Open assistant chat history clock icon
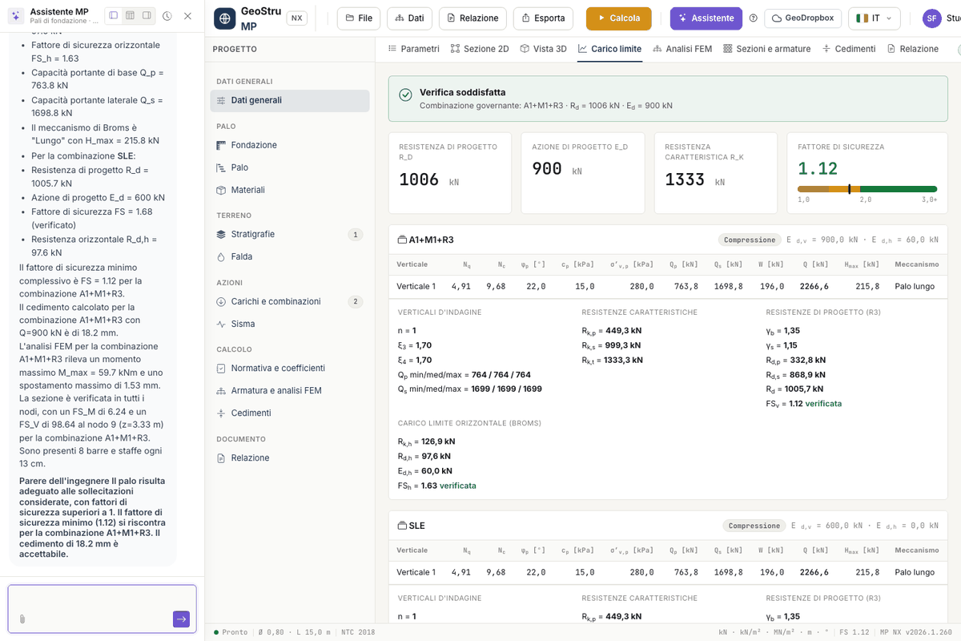 click(x=167, y=16)
